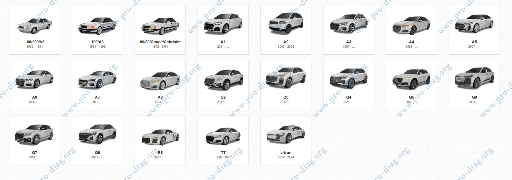Open the A4 car image
The image size is (512, 180).
(x=412, y=25)
